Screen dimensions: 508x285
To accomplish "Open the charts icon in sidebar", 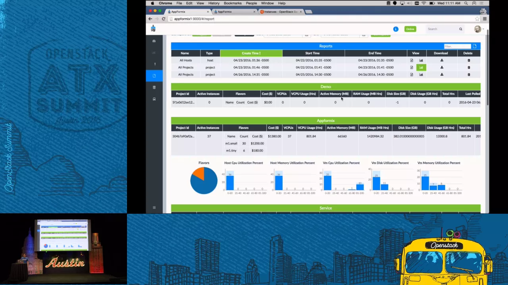I will [x=154, y=52].
